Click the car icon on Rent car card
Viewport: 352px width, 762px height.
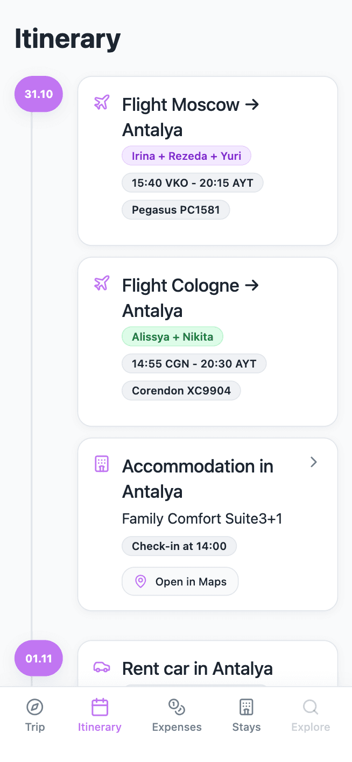click(102, 667)
